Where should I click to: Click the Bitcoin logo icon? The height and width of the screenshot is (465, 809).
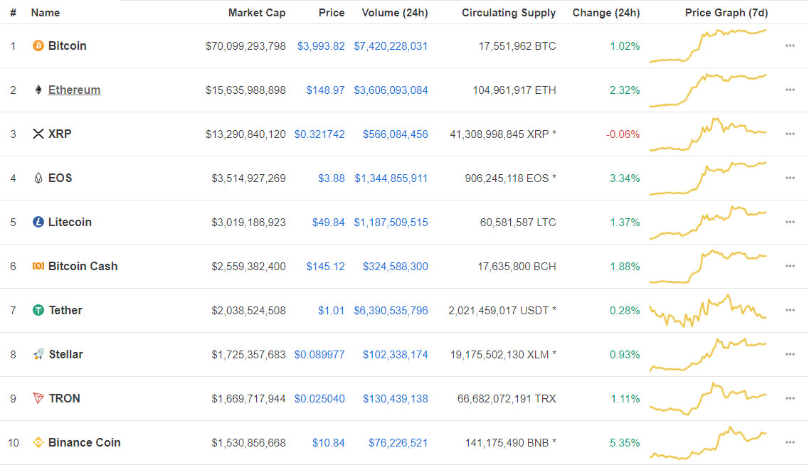(x=38, y=46)
